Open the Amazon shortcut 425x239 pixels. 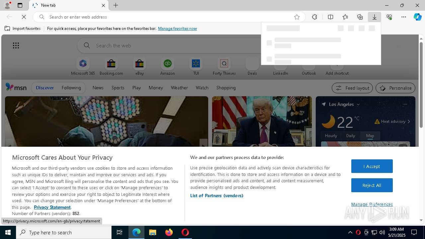[168, 67]
